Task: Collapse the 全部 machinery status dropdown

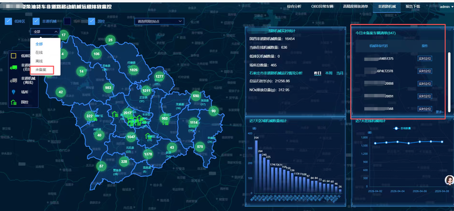Action: (45, 32)
